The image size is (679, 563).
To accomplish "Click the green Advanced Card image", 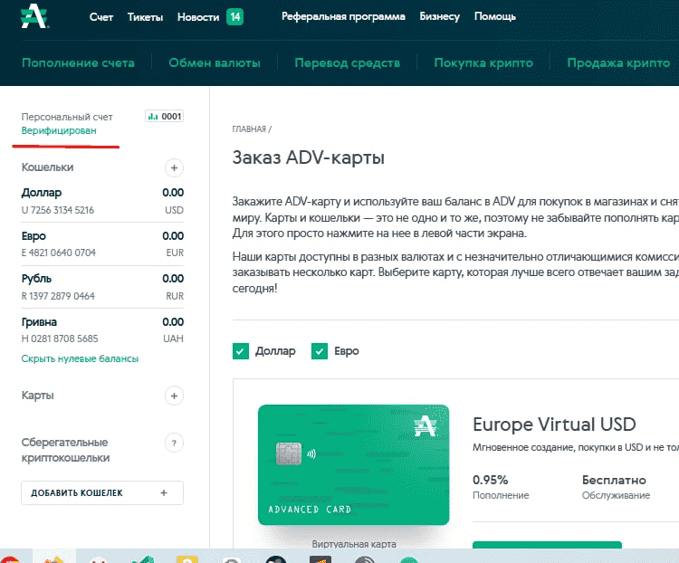I will tap(353, 464).
